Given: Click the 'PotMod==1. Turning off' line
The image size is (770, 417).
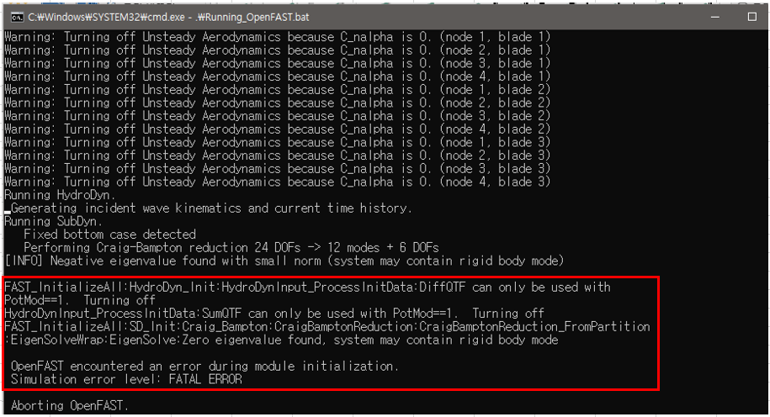Looking at the screenshot, I should (80, 300).
